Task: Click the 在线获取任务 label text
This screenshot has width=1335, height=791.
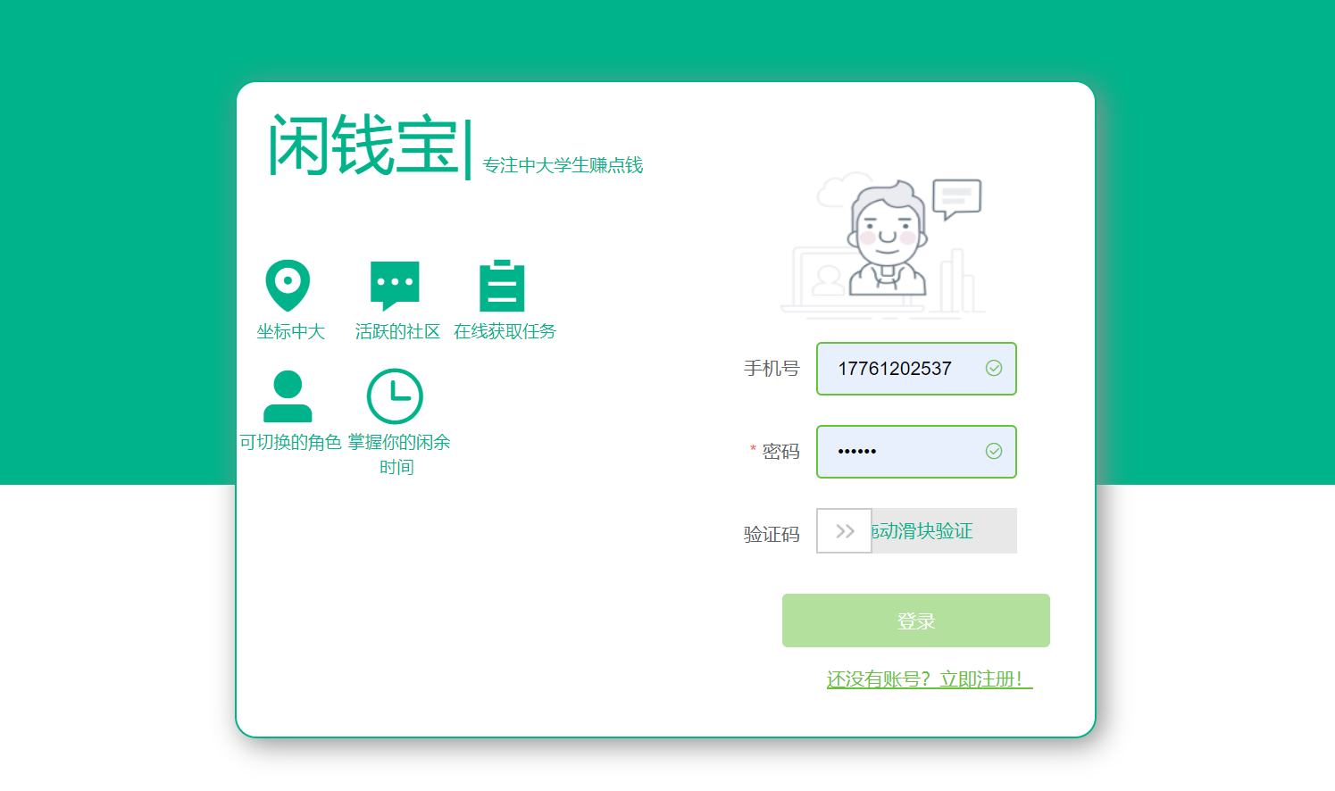Action: pyautogui.click(x=505, y=332)
